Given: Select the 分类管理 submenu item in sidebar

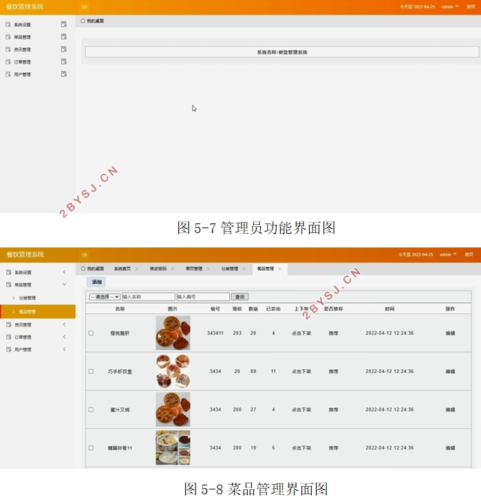Looking at the screenshot, I should click(x=28, y=298).
